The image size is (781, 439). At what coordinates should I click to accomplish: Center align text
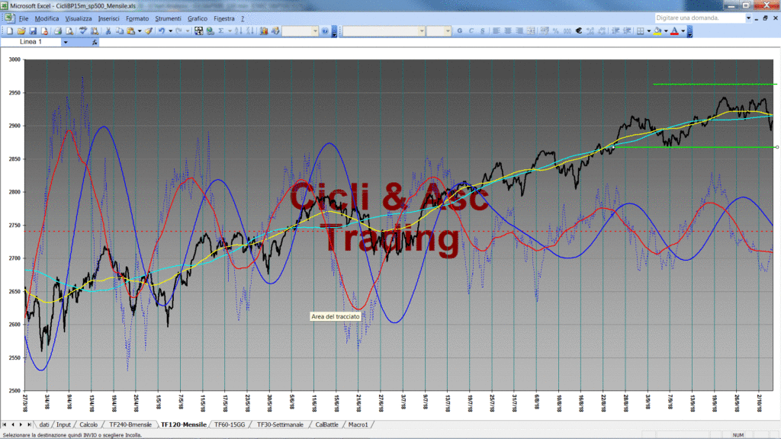(x=508, y=30)
